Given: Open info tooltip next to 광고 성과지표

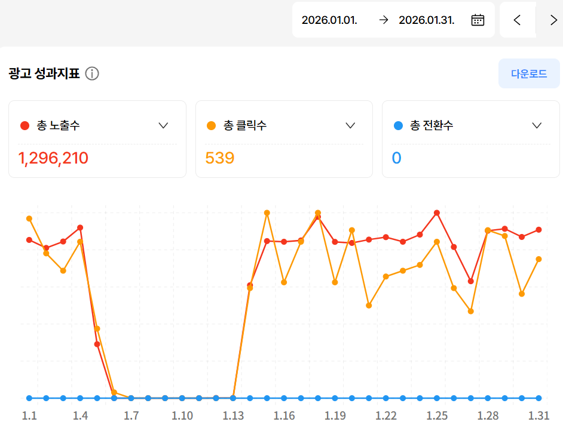Looking at the screenshot, I should click(x=92, y=73).
